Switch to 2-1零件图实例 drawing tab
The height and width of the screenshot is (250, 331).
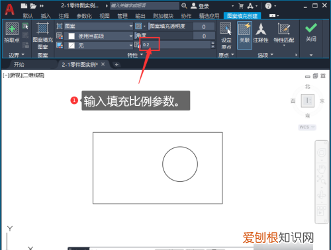pos(79,65)
